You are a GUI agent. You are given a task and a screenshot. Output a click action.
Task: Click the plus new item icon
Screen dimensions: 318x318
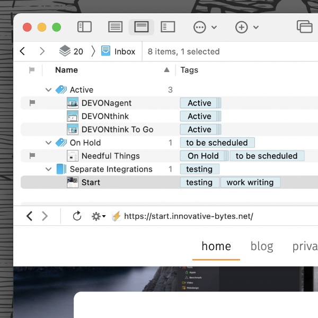pyautogui.click(x=241, y=27)
